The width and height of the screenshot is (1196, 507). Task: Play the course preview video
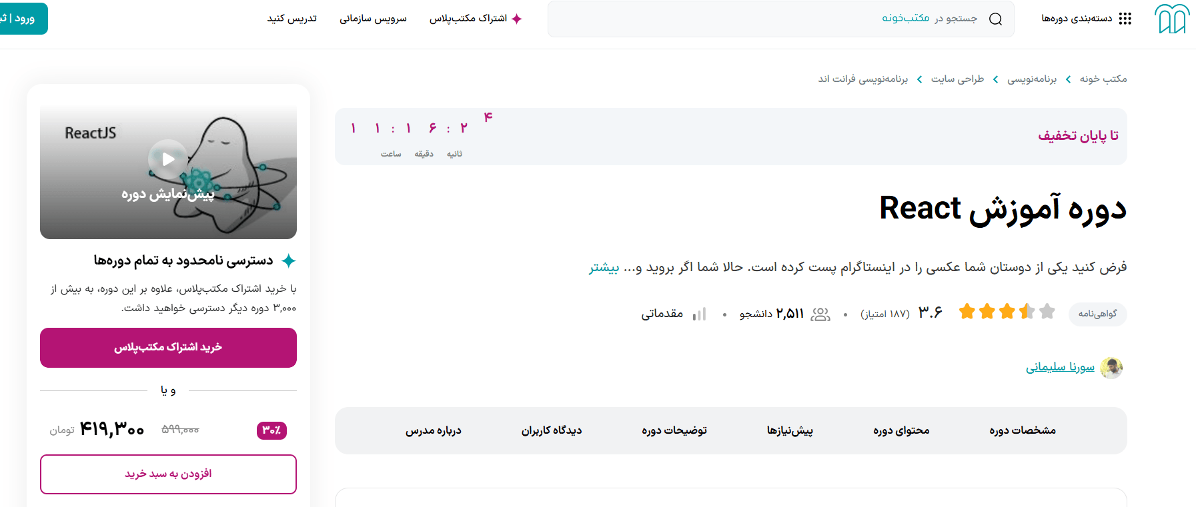click(168, 159)
